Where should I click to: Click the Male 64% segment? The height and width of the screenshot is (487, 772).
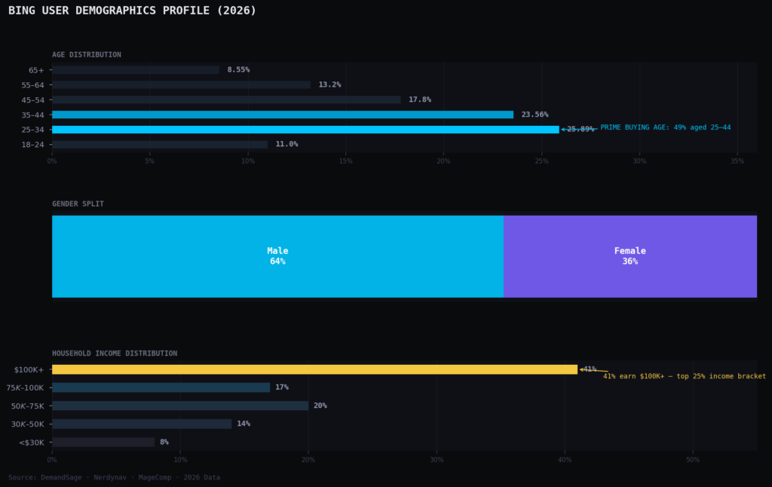coord(277,256)
